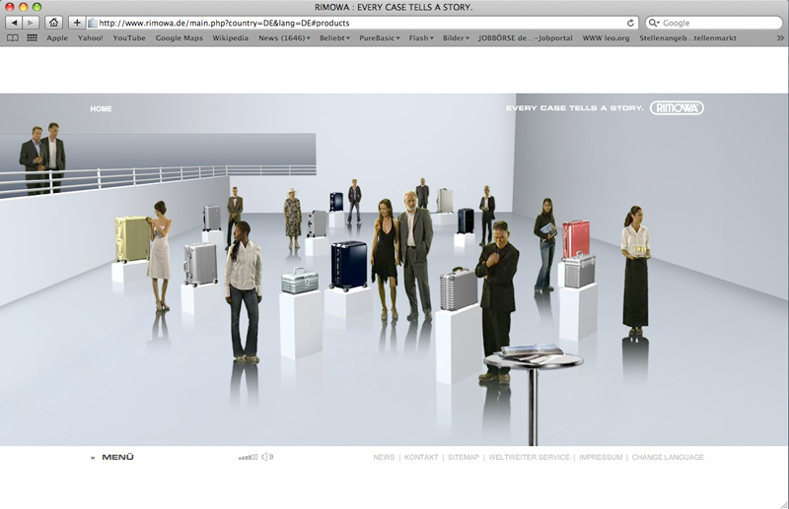The image size is (789, 509).
Task: Click the Rimowa logo
Action: [x=677, y=107]
